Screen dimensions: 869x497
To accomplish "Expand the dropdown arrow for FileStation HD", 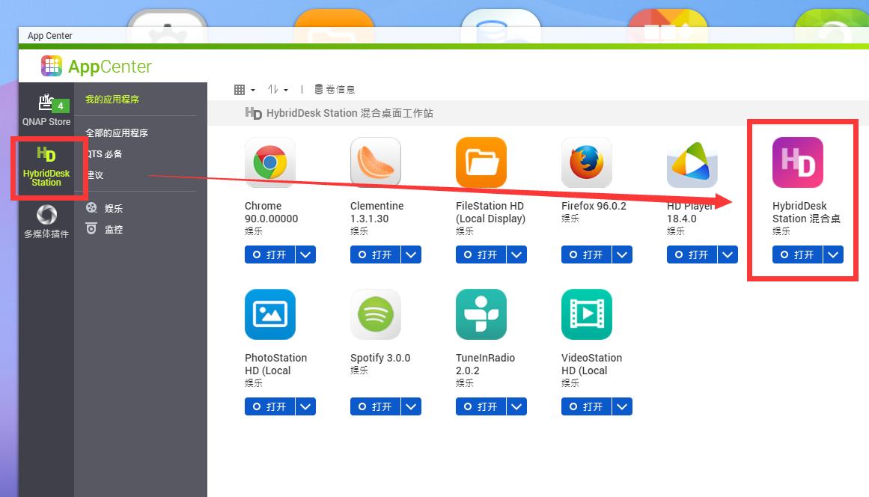I will (517, 255).
